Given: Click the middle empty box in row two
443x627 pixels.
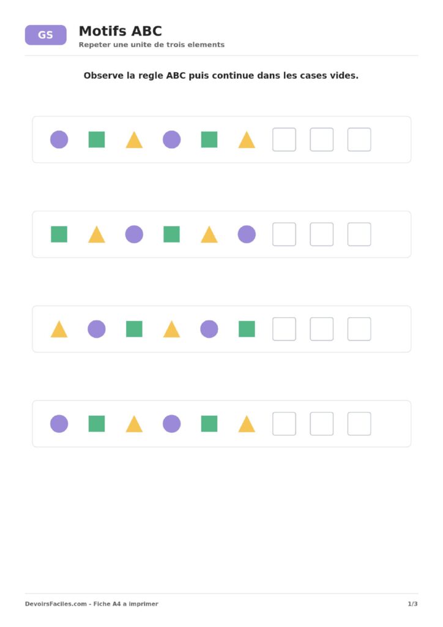Looking at the screenshot, I should point(322,235).
